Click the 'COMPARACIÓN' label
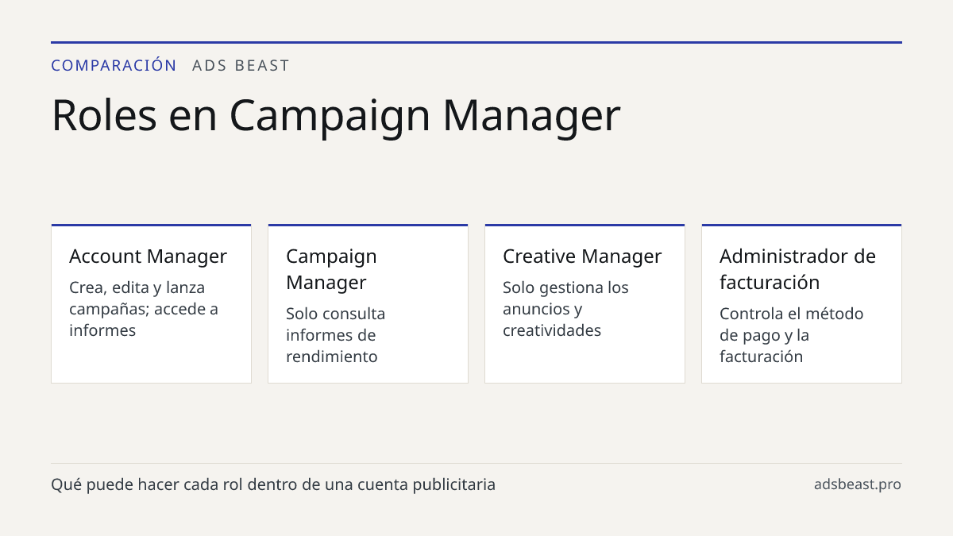This screenshot has width=953, height=536. coord(114,65)
